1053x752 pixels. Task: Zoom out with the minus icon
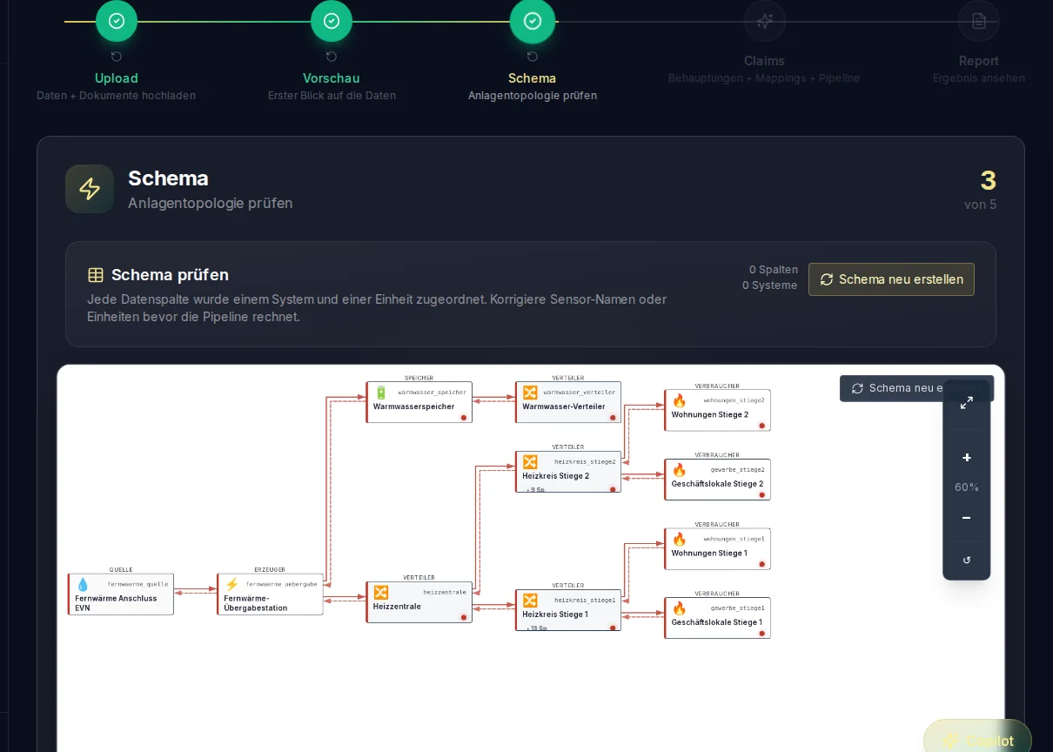tap(967, 518)
